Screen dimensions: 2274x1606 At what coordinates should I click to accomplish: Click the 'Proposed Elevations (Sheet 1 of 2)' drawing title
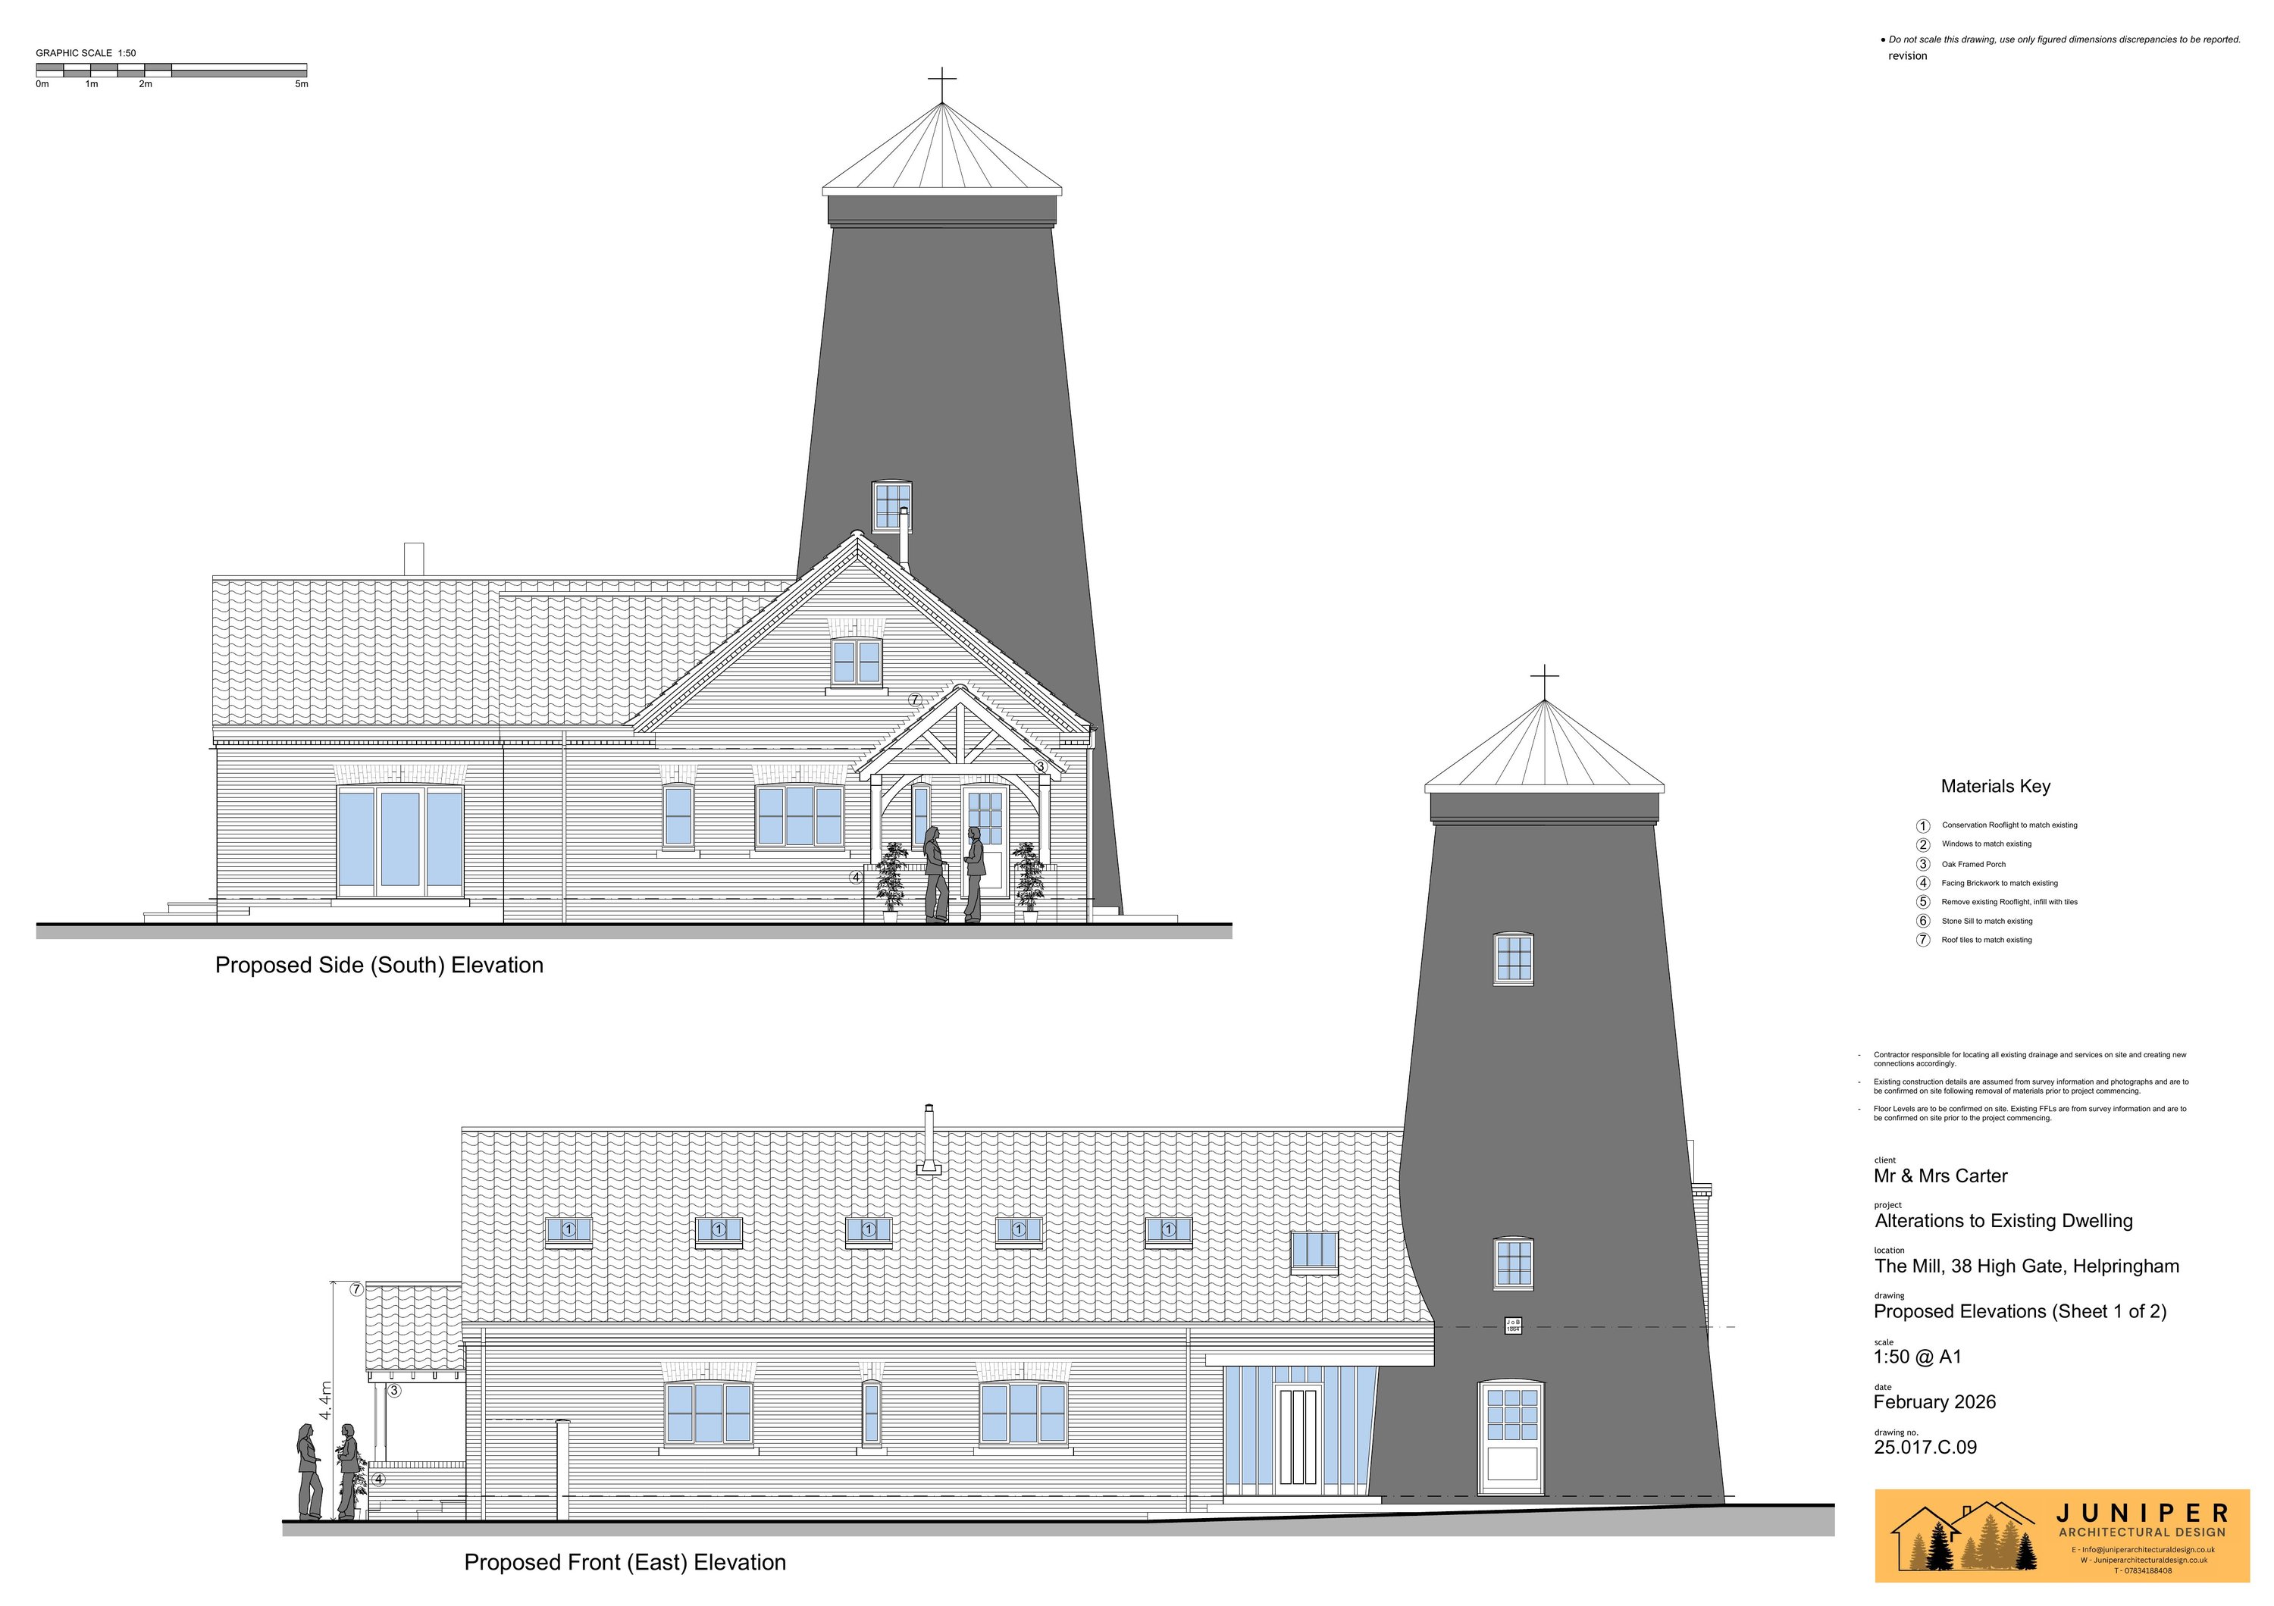pyautogui.click(x=2019, y=1312)
